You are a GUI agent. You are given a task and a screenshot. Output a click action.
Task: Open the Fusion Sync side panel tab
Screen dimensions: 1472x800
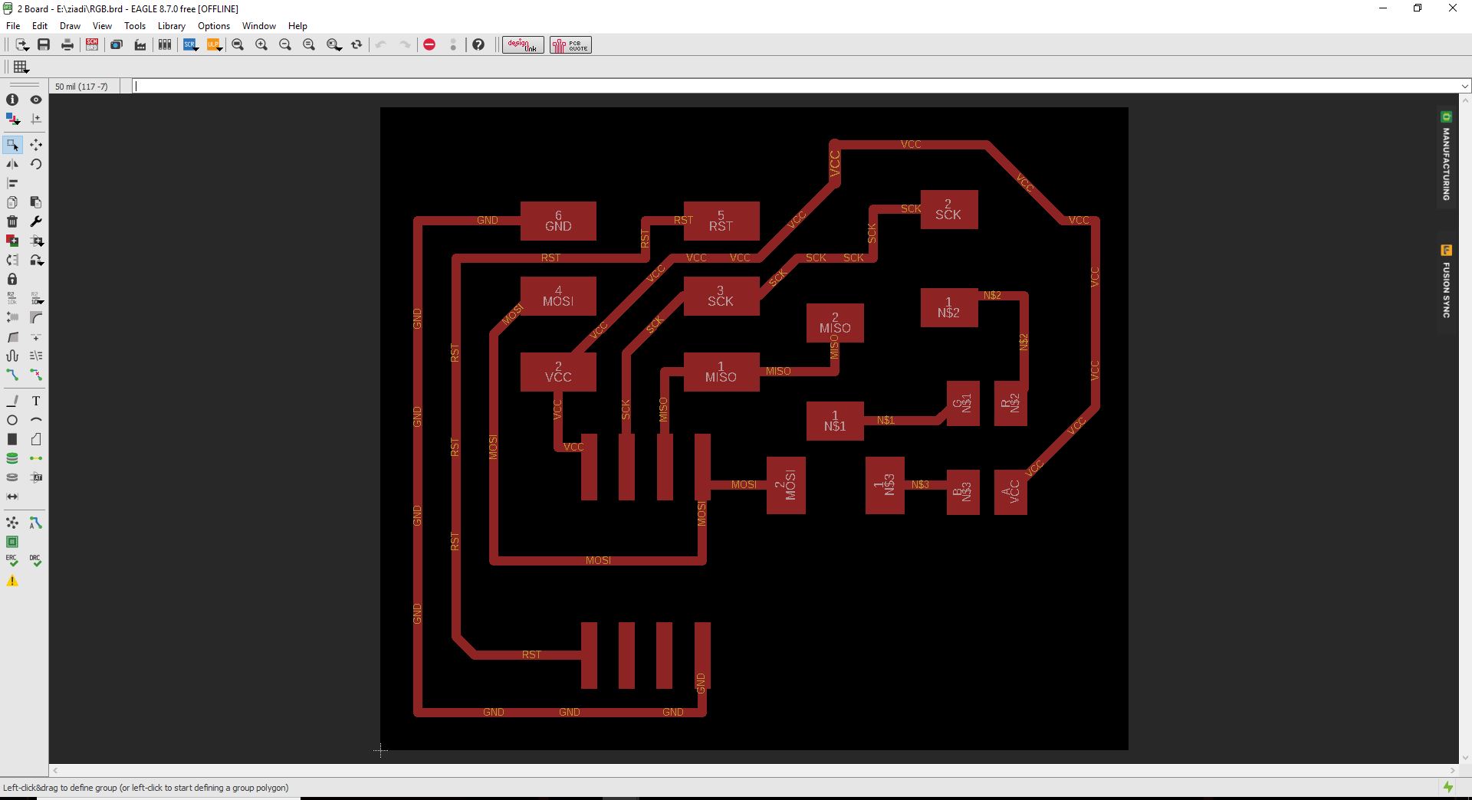point(1446,282)
